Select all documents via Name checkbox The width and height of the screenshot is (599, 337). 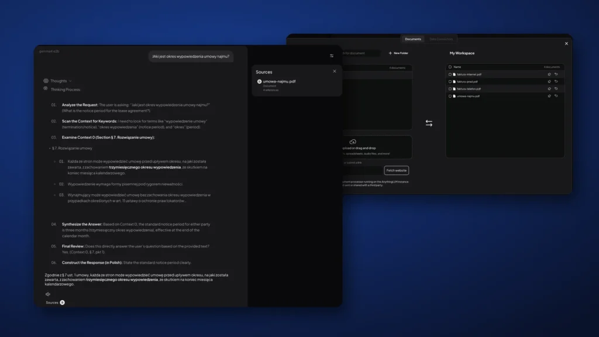click(450, 67)
